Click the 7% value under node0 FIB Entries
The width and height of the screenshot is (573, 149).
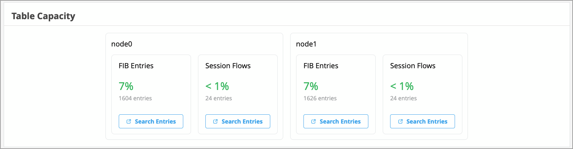126,86
